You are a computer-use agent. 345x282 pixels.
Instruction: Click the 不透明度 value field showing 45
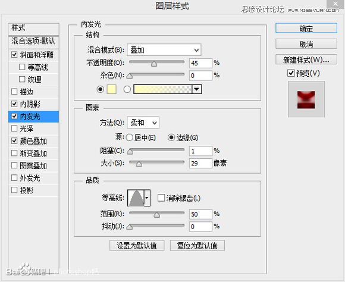point(200,63)
